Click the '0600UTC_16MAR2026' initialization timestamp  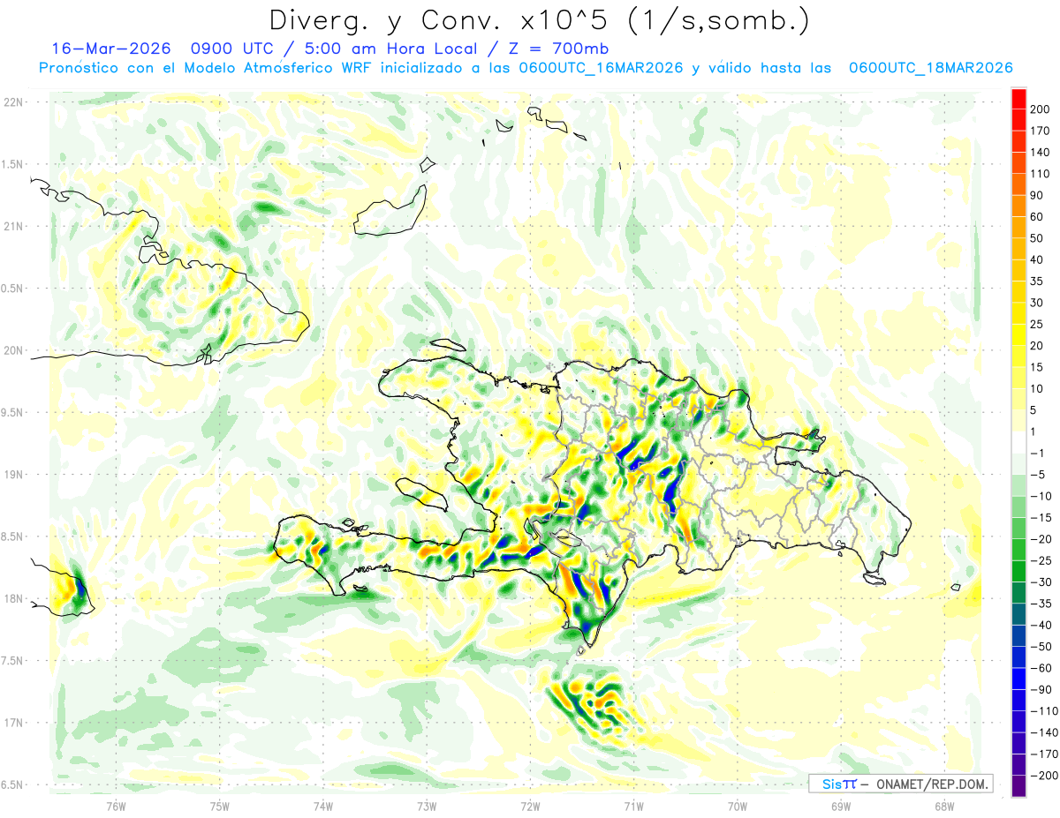(599, 68)
